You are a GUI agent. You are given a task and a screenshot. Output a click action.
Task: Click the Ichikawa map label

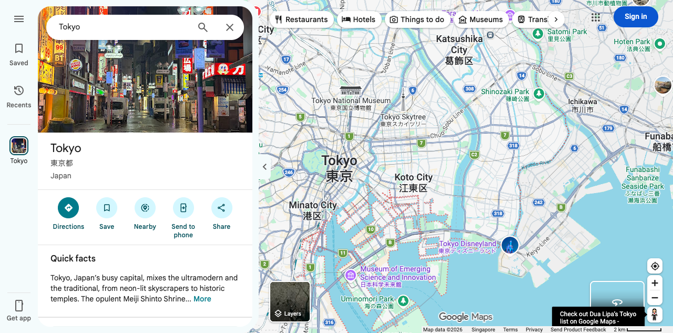pos(583,106)
